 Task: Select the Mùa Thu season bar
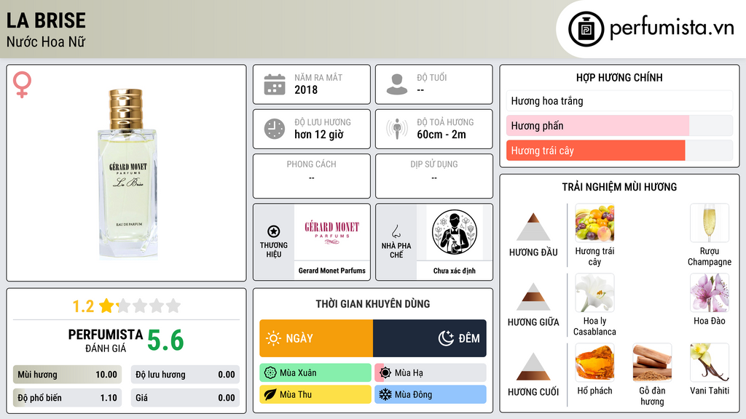click(315, 394)
